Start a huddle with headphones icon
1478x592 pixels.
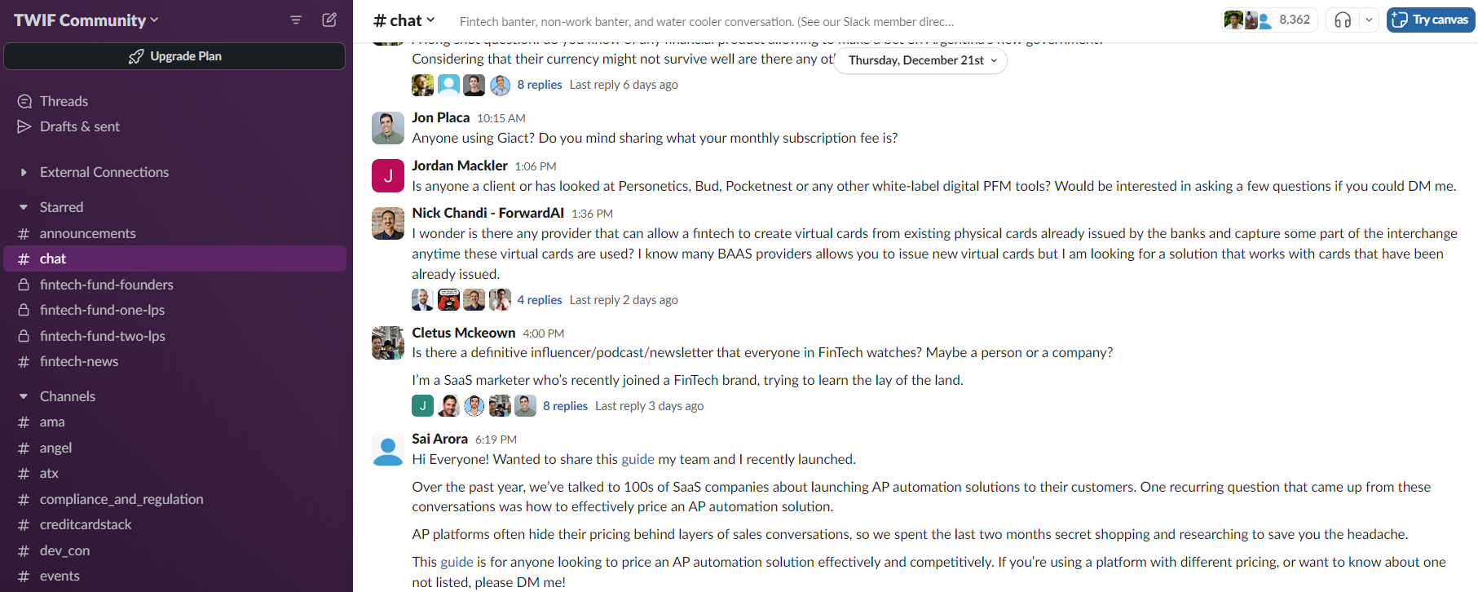1343,20
